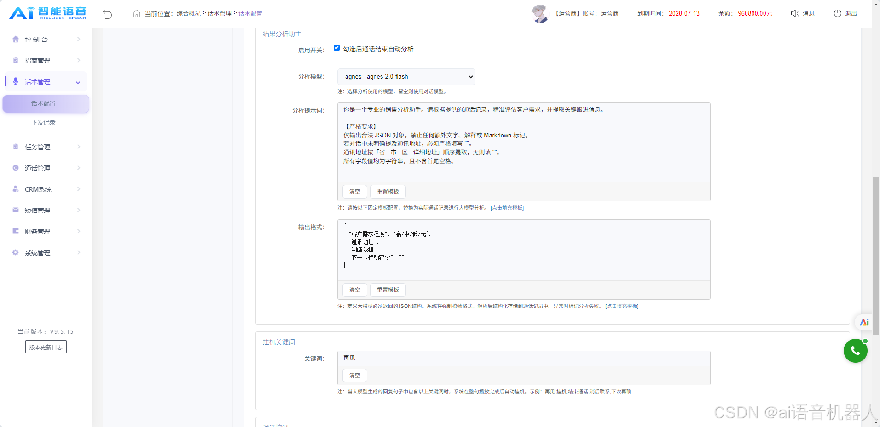Viewport: 880px width, 427px height.
Task: Click the 招商管理 sidebar icon
Action: pos(16,60)
